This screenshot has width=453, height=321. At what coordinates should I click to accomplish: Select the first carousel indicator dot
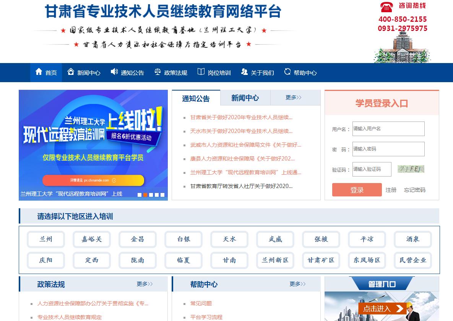140,195
